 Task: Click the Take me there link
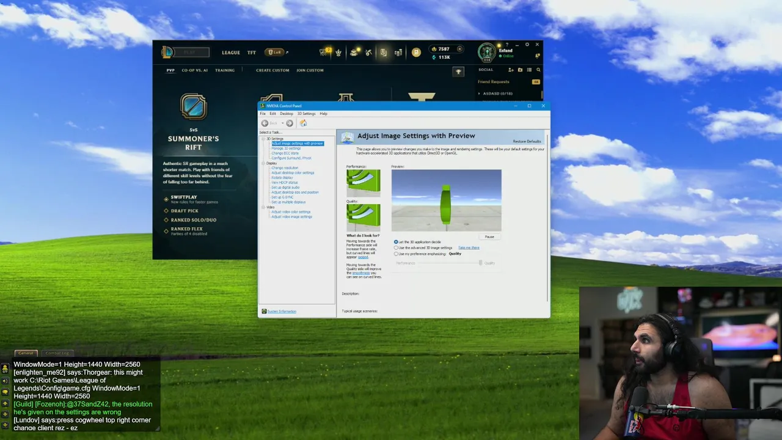point(469,248)
